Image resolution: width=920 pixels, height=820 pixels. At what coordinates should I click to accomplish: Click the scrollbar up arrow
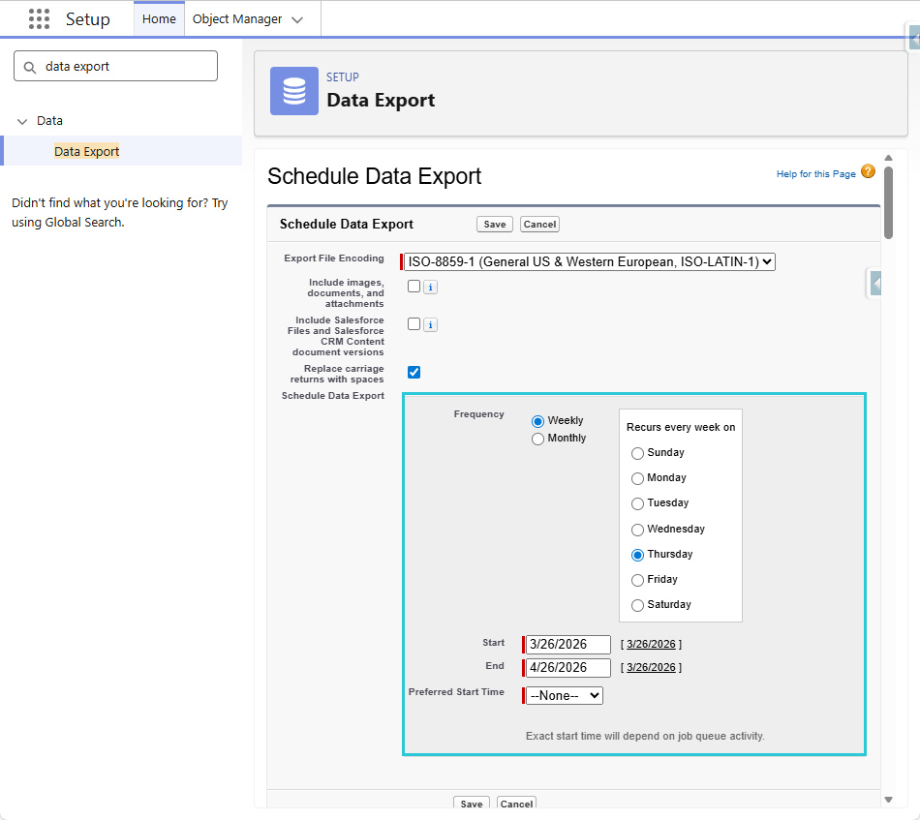(888, 158)
